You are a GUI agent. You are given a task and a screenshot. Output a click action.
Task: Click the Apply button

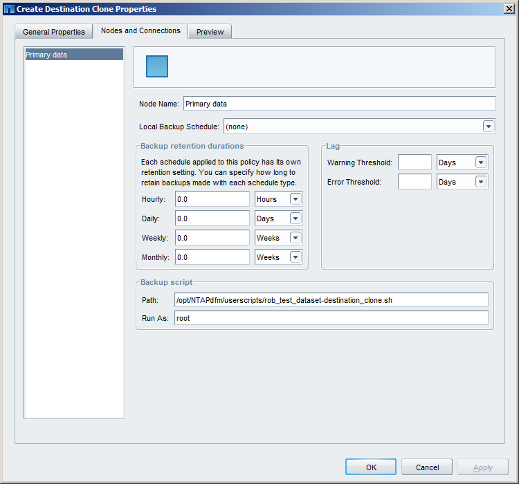(x=483, y=467)
